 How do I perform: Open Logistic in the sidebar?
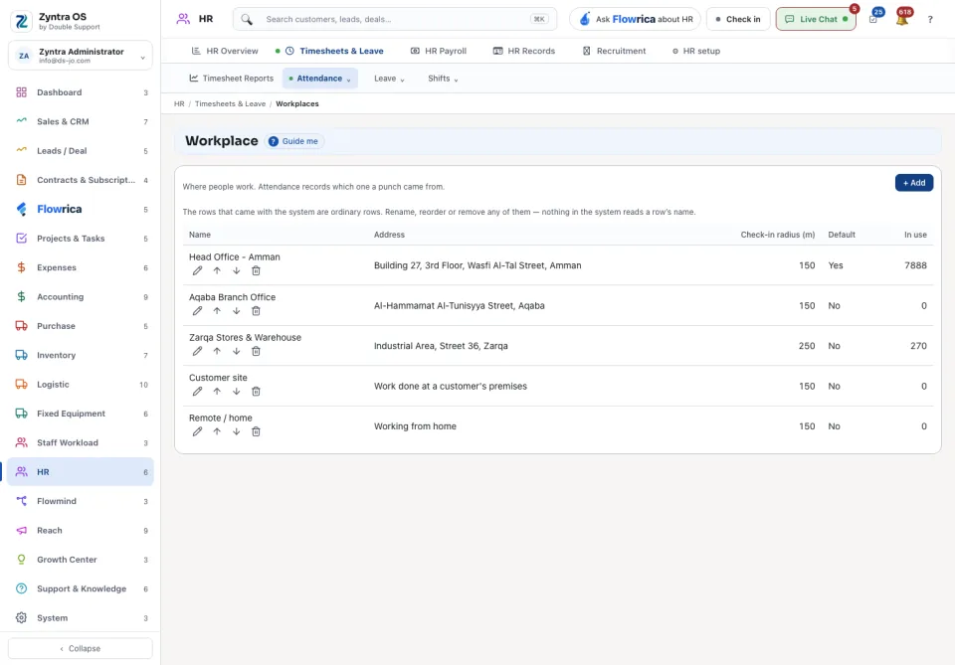81,385
